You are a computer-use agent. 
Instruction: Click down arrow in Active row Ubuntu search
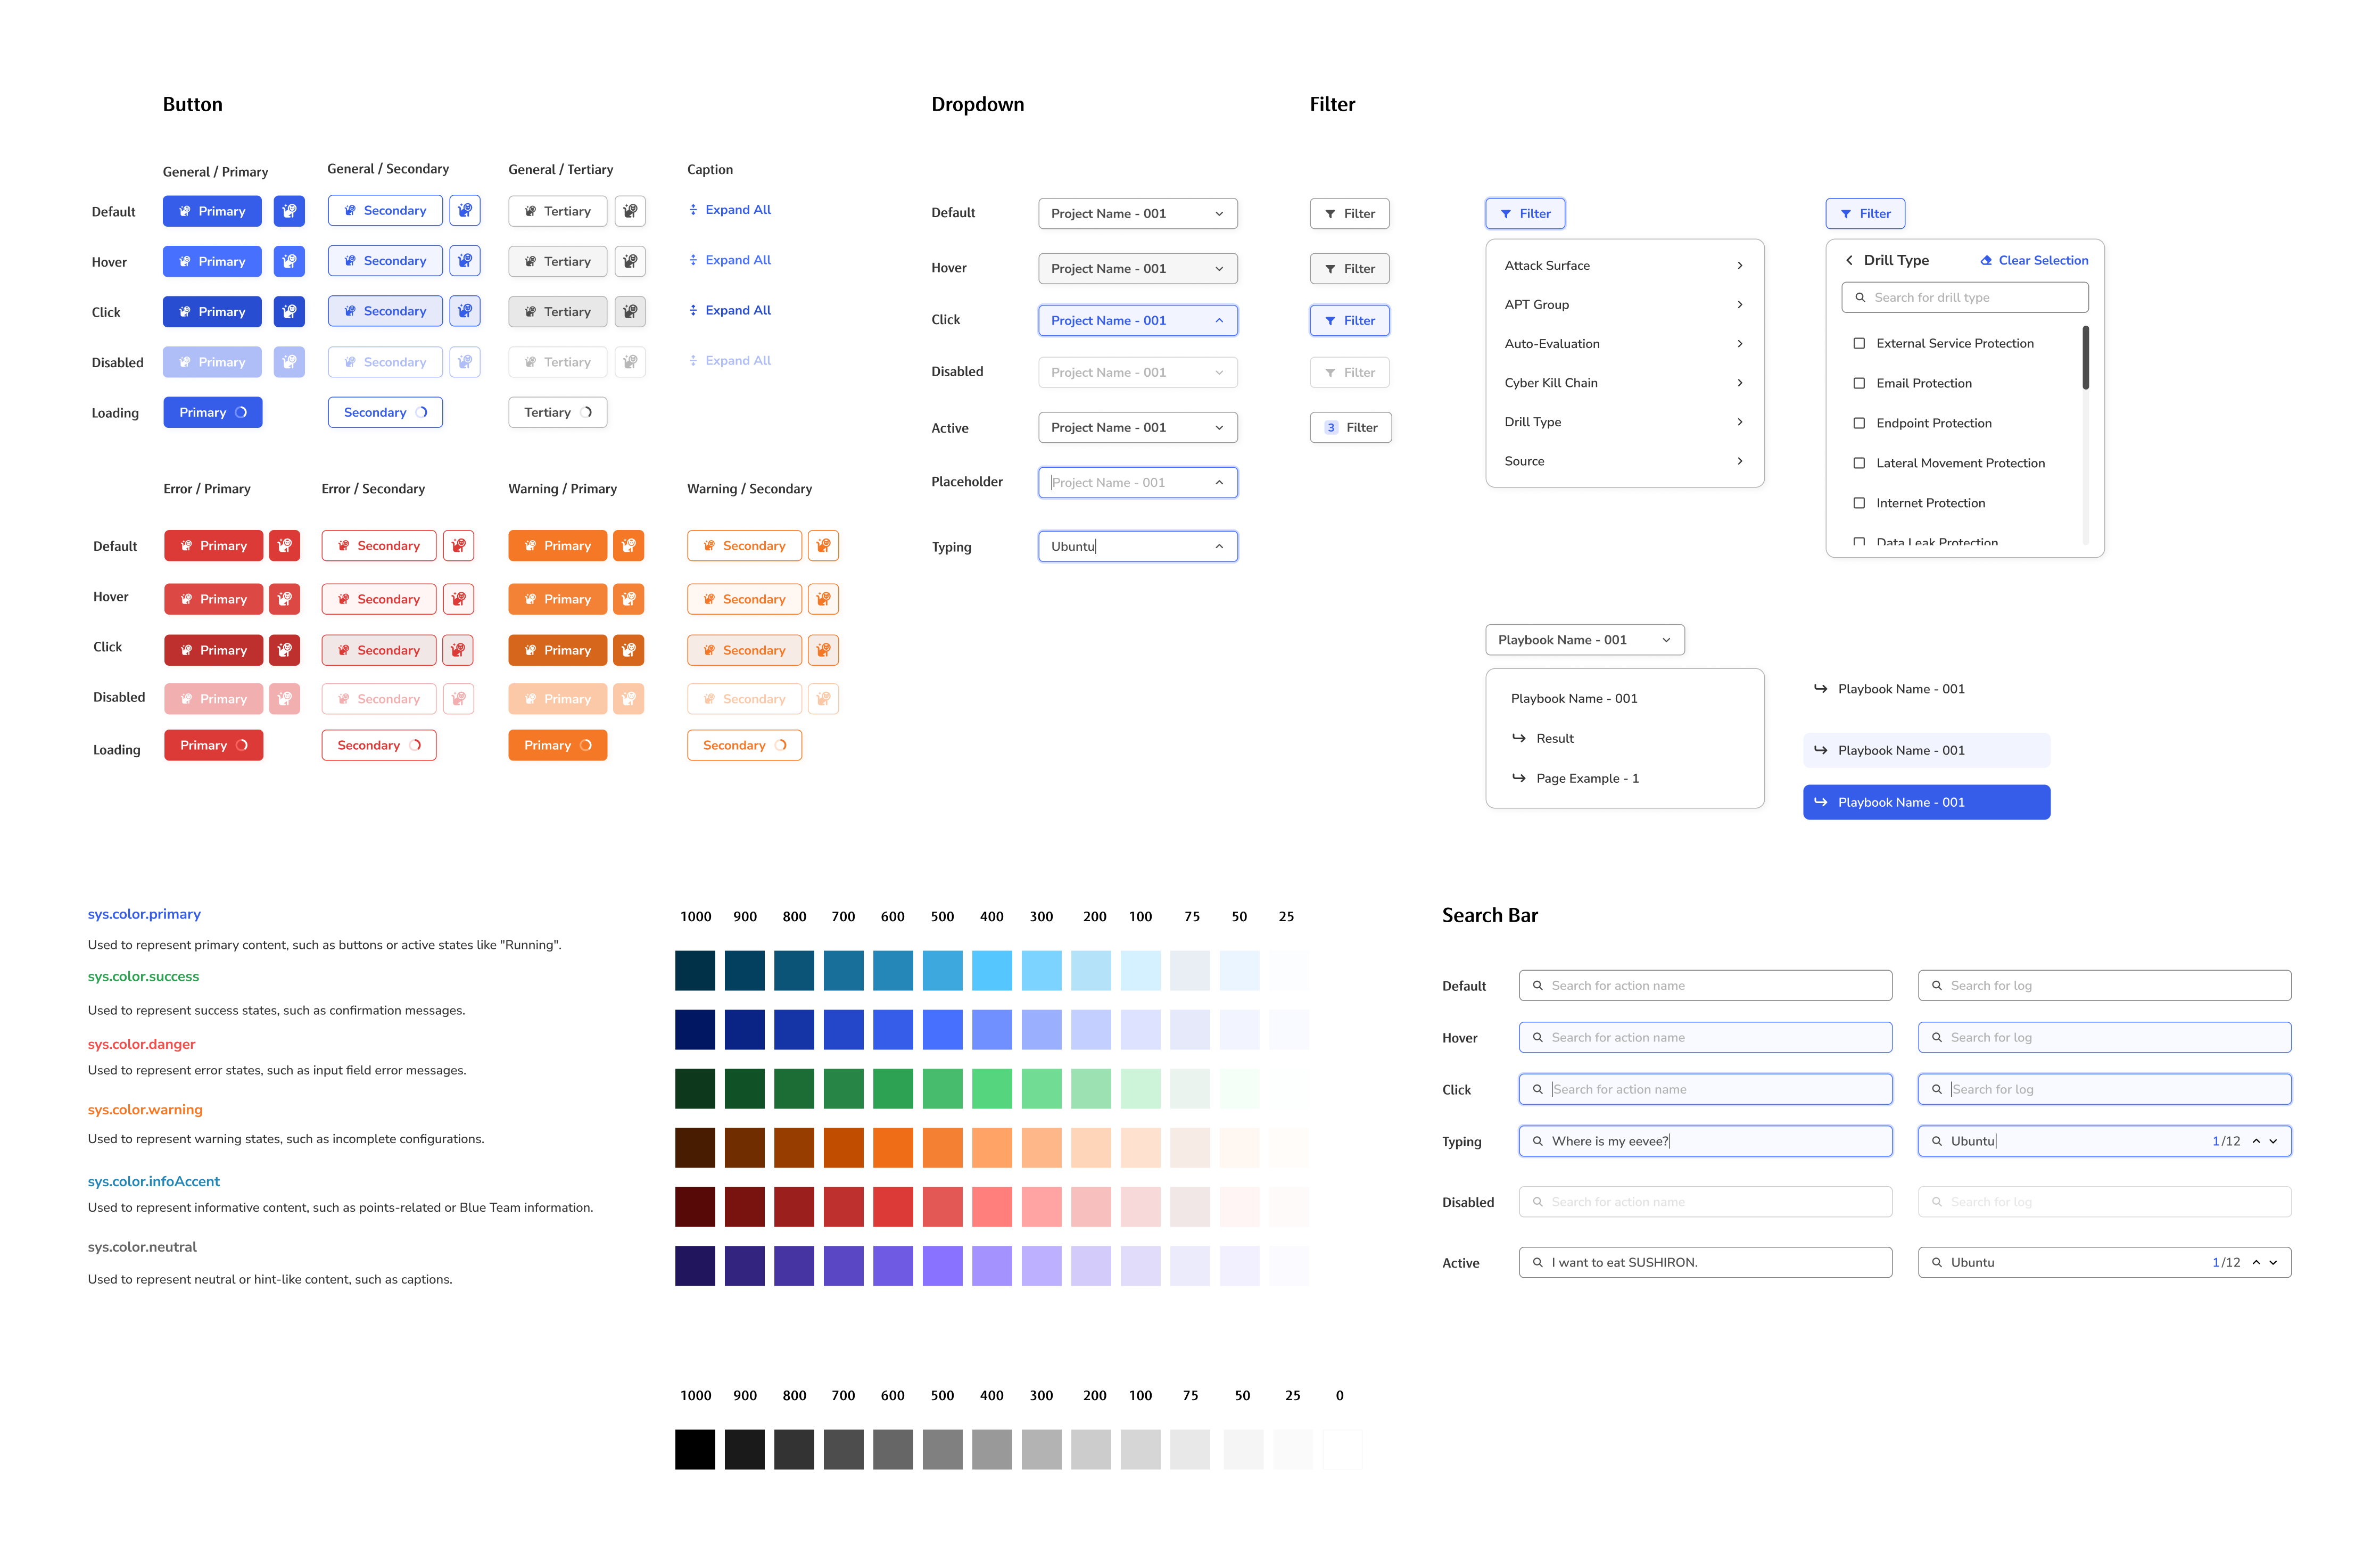(2273, 1263)
